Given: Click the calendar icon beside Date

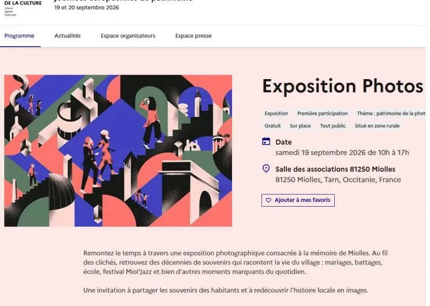Looking at the screenshot, I should [x=266, y=141].
